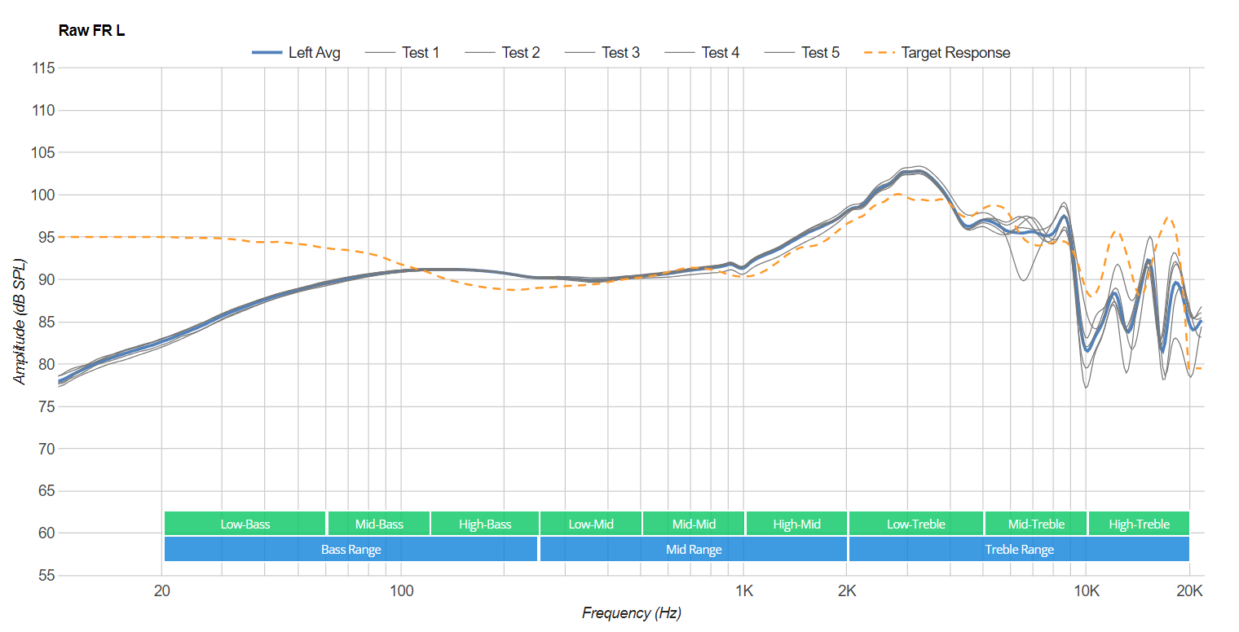
Task: Click the High-Treble band label
Action: click(x=1139, y=524)
